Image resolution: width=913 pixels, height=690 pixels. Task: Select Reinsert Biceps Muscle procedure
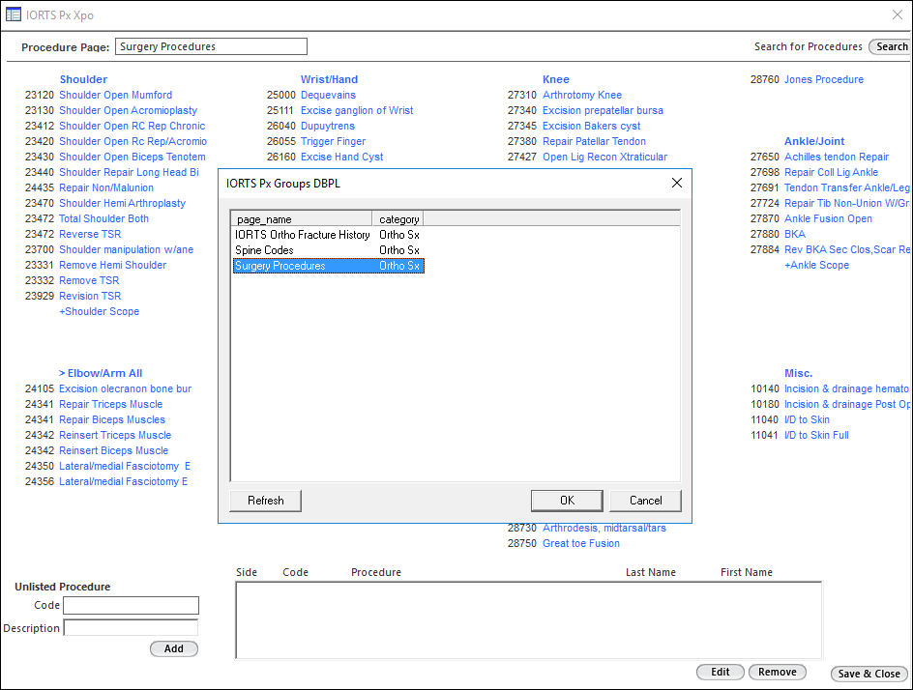(x=113, y=451)
